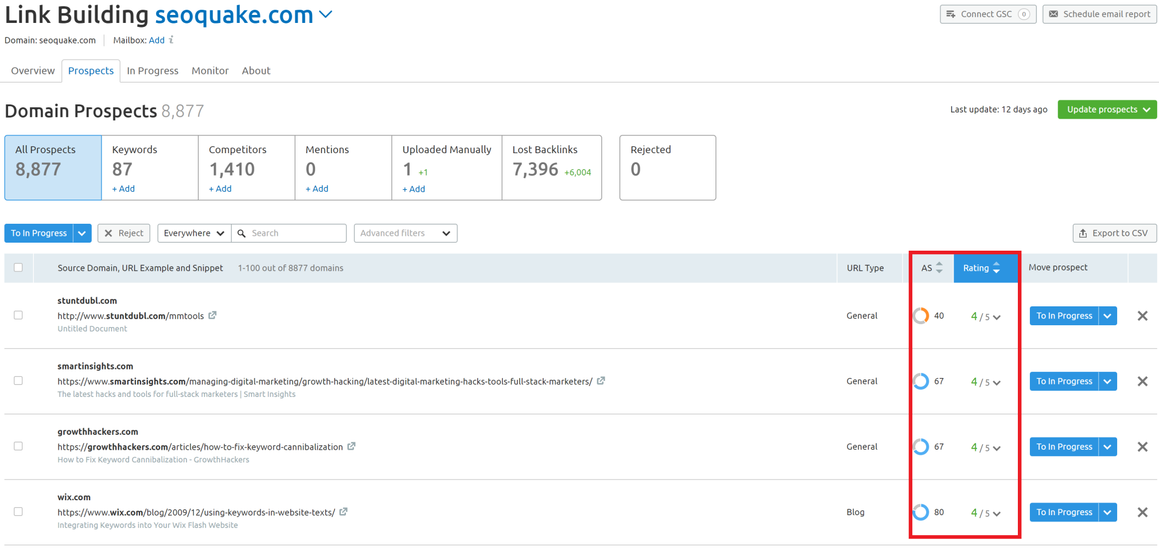This screenshot has height=549, width=1159.
Task: Open the Monitor tab
Action: pyautogui.click(x=210, y=71)
